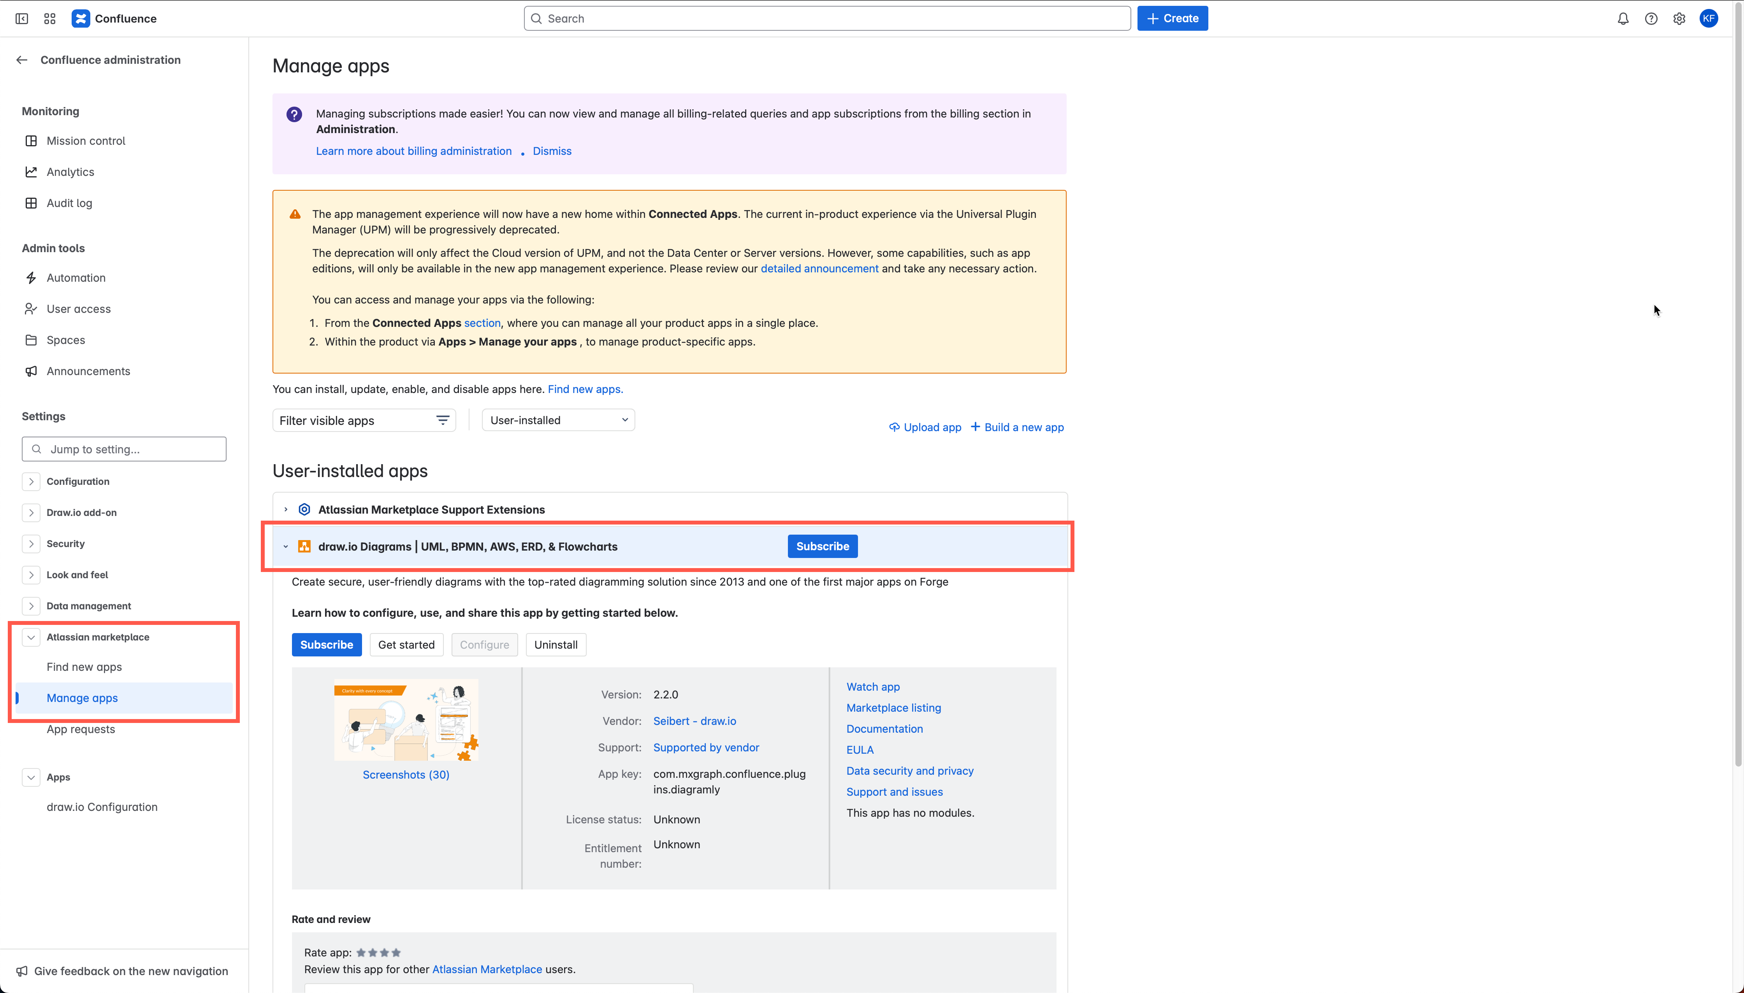Viewport: 1744px width, 993px height.
Task: Collapse the sidebar using the panel icon
Action: point(21,18)
